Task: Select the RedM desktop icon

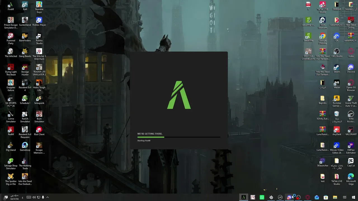Action: coord(11,131)
